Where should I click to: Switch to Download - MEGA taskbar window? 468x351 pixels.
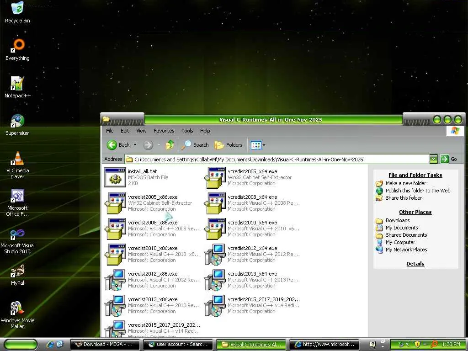[x=105, y=345]
